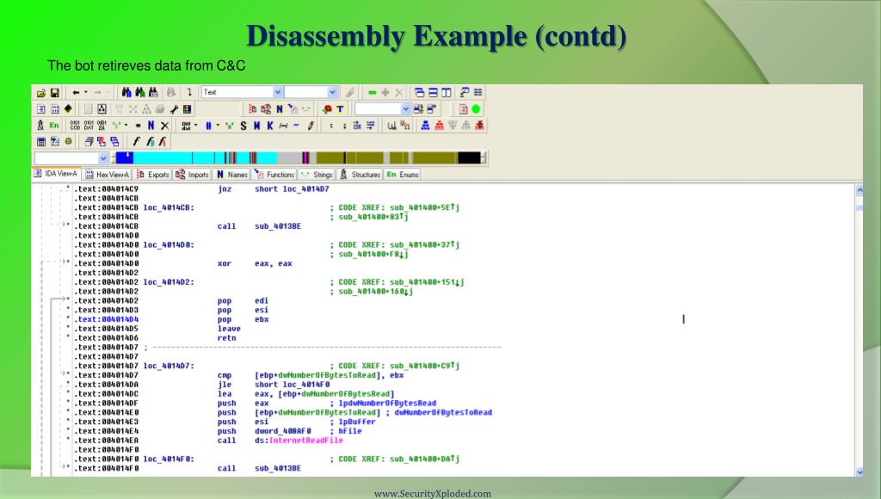Expand the back arrow history dropdown
This screenshot has height=499, width=881.
[86, 92]
